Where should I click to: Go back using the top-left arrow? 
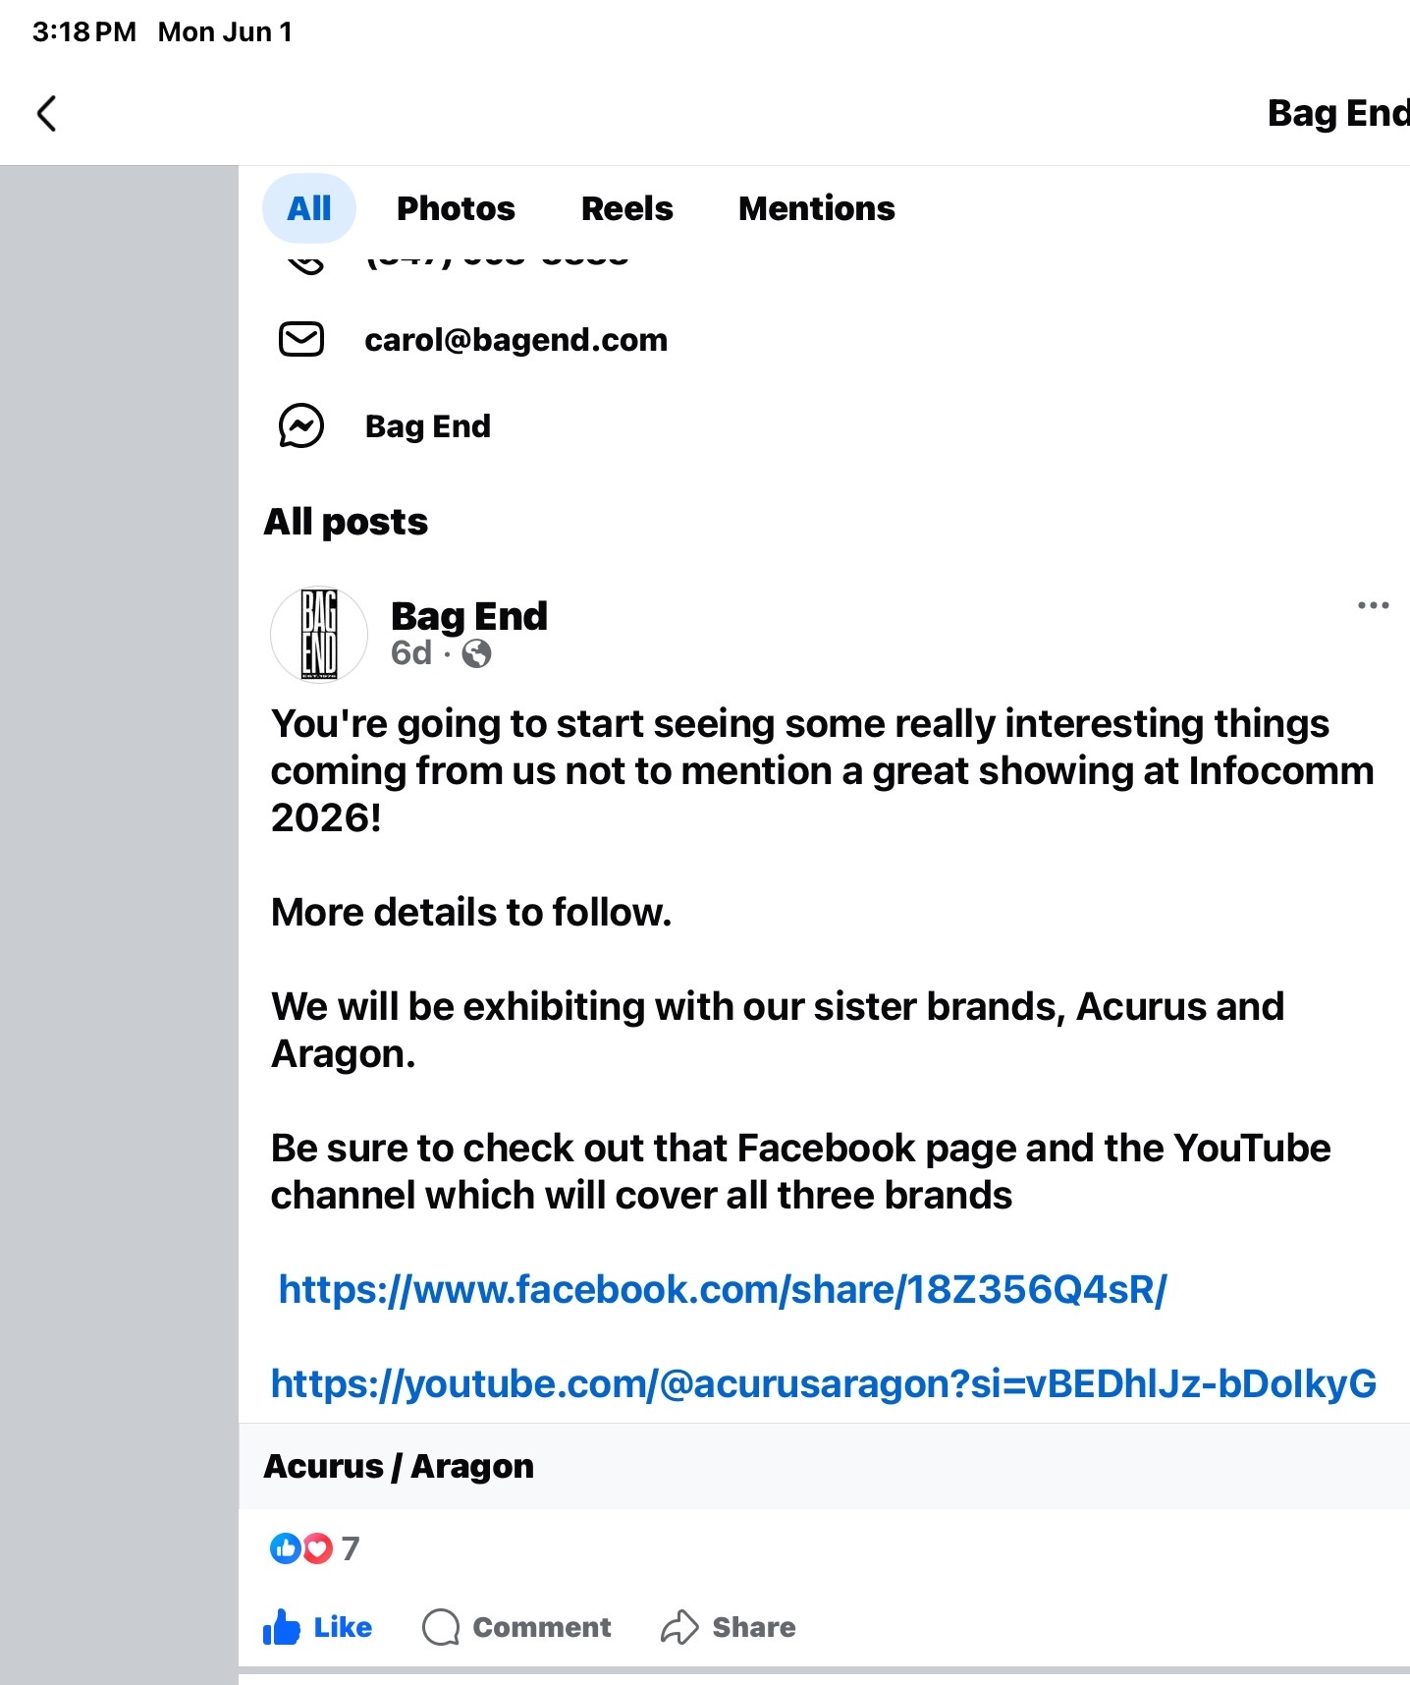[x=46, y=113]
